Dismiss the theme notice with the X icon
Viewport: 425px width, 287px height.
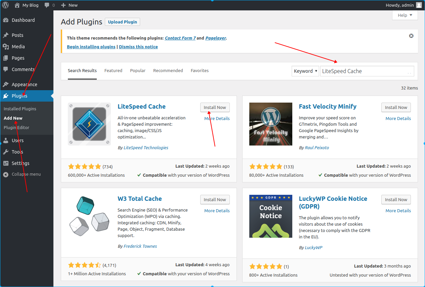coord(411,36)
